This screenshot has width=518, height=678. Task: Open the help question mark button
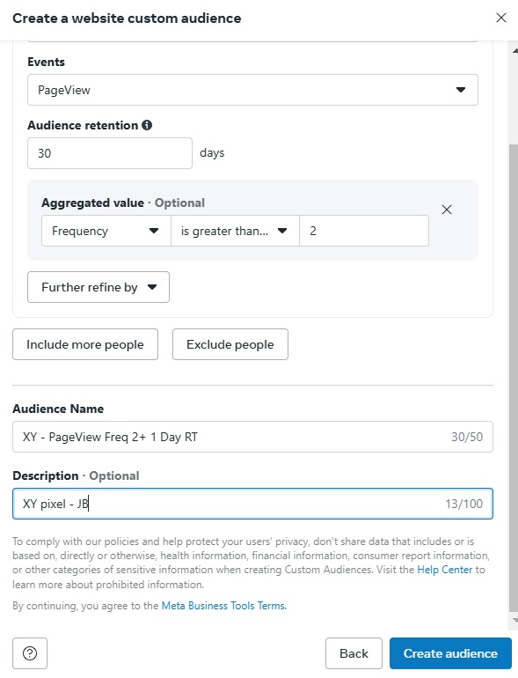click(x=30, y=653)
